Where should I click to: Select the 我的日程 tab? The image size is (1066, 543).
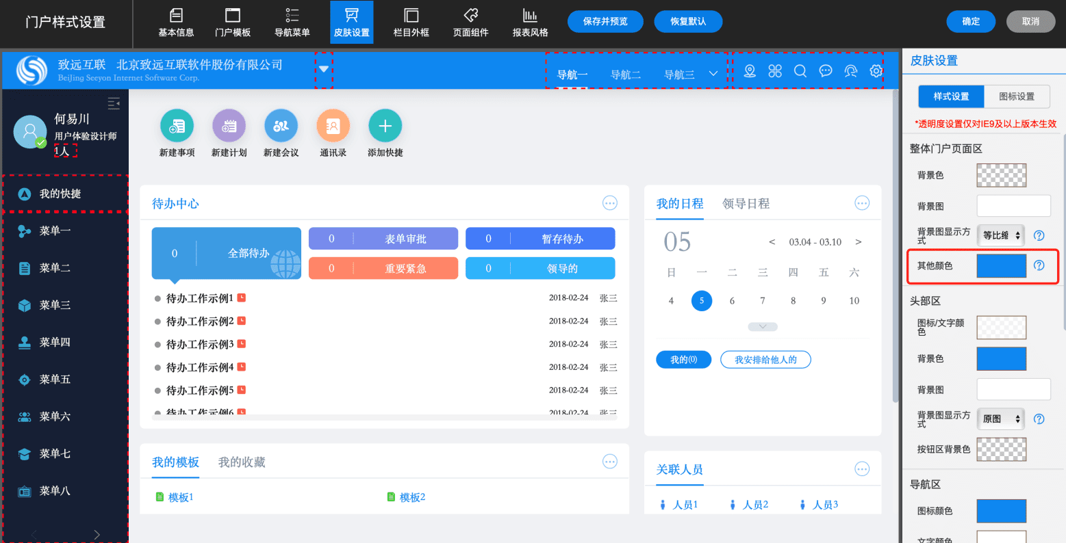point(680,204)
